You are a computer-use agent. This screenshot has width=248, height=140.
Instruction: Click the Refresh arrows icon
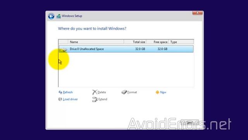[x=60, y=92]
